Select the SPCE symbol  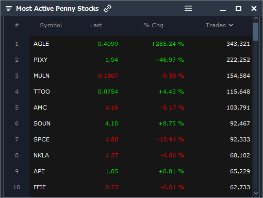(41, 139)
